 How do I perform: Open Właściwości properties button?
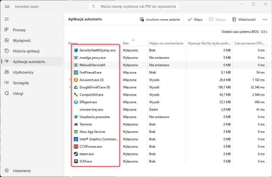(244, 19)
